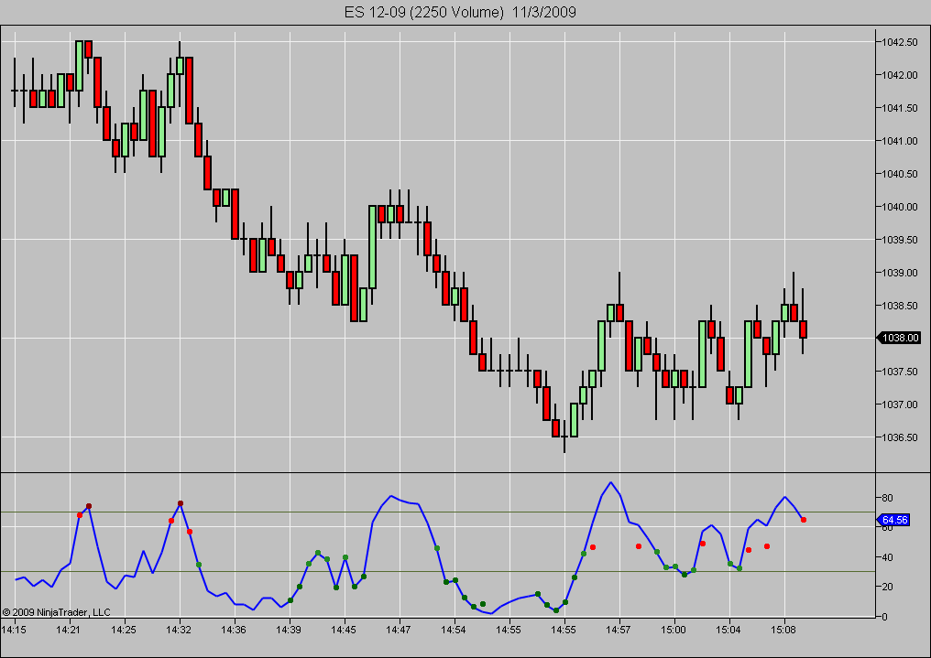
Task: Click the 1039.00 price axis label
Action: 900,273
